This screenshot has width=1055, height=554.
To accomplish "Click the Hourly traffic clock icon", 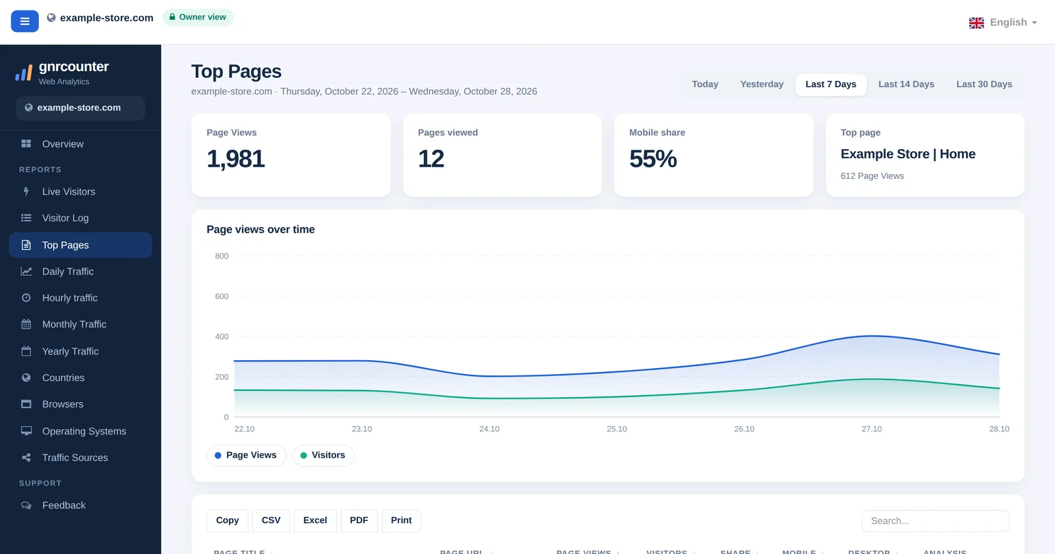I will click(x=26, y=297).
